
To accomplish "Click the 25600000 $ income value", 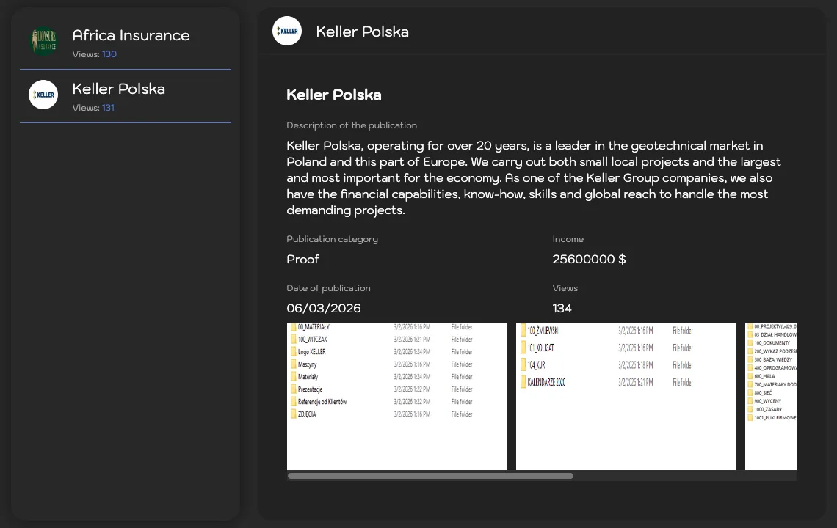I will (589, 259).
